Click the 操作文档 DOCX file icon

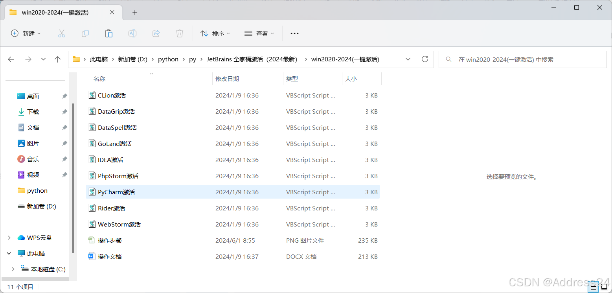pyautogui.click(x=91, y=256)
